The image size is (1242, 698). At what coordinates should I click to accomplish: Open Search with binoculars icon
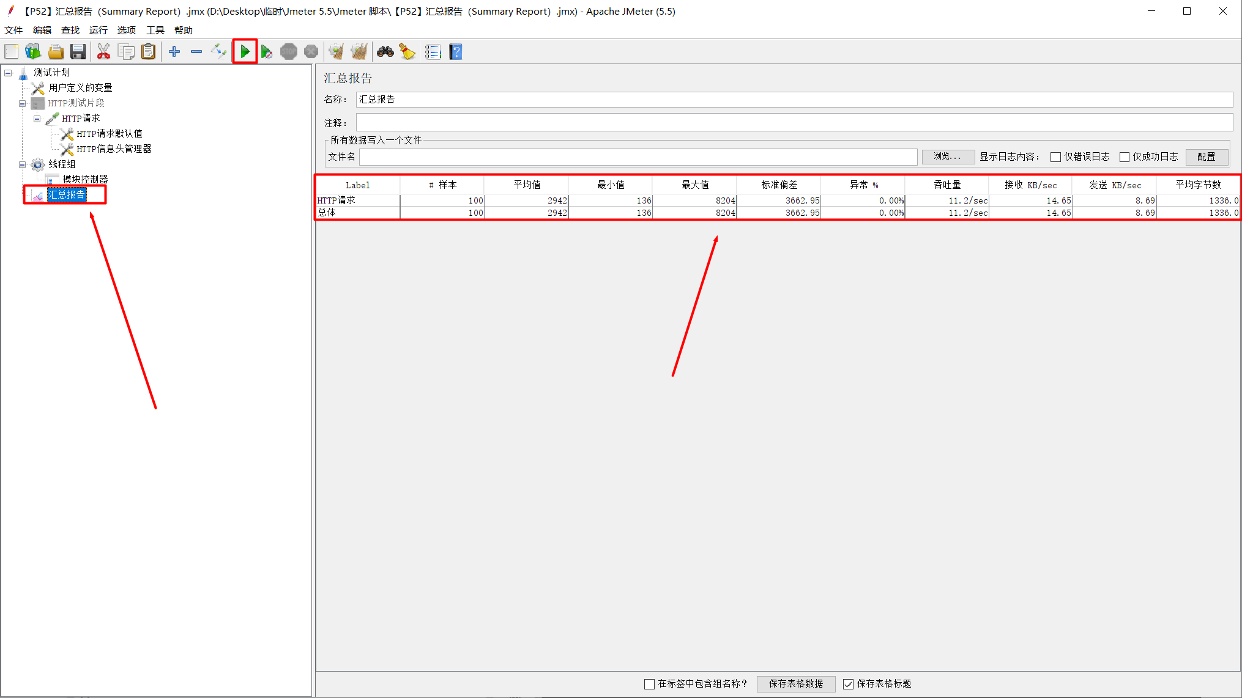[x=385, y=52]
